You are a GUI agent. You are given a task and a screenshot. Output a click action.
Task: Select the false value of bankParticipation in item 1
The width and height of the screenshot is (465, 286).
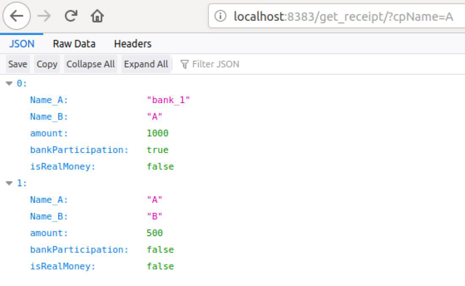[160, 250]
